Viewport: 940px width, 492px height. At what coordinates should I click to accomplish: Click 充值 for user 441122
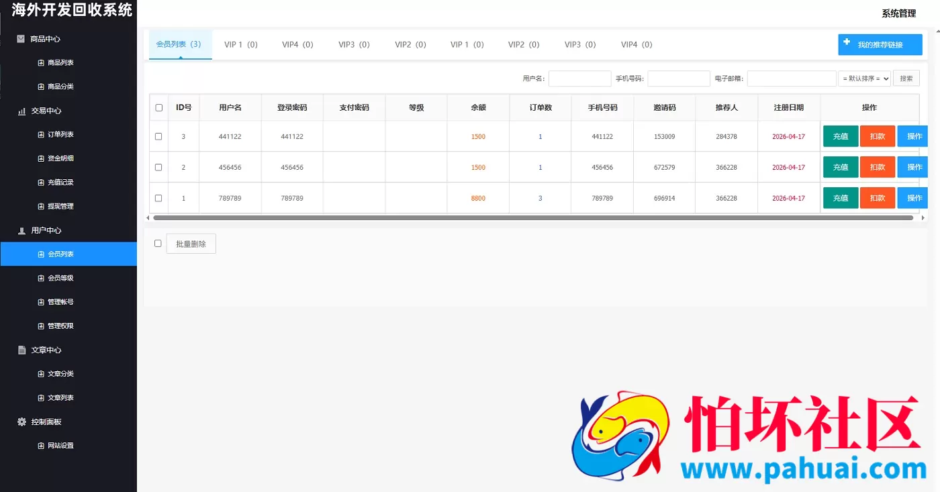[x=841, y=136]
